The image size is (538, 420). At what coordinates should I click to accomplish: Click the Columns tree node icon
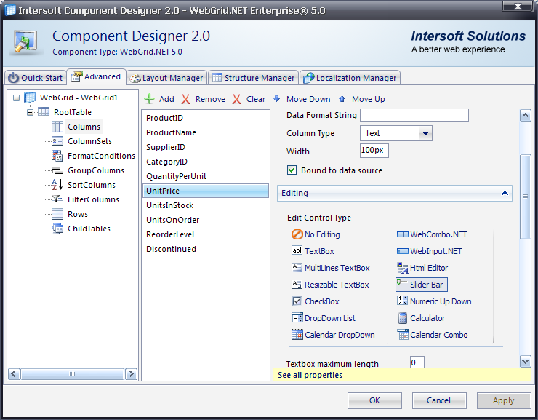click(x=57, y=127)
